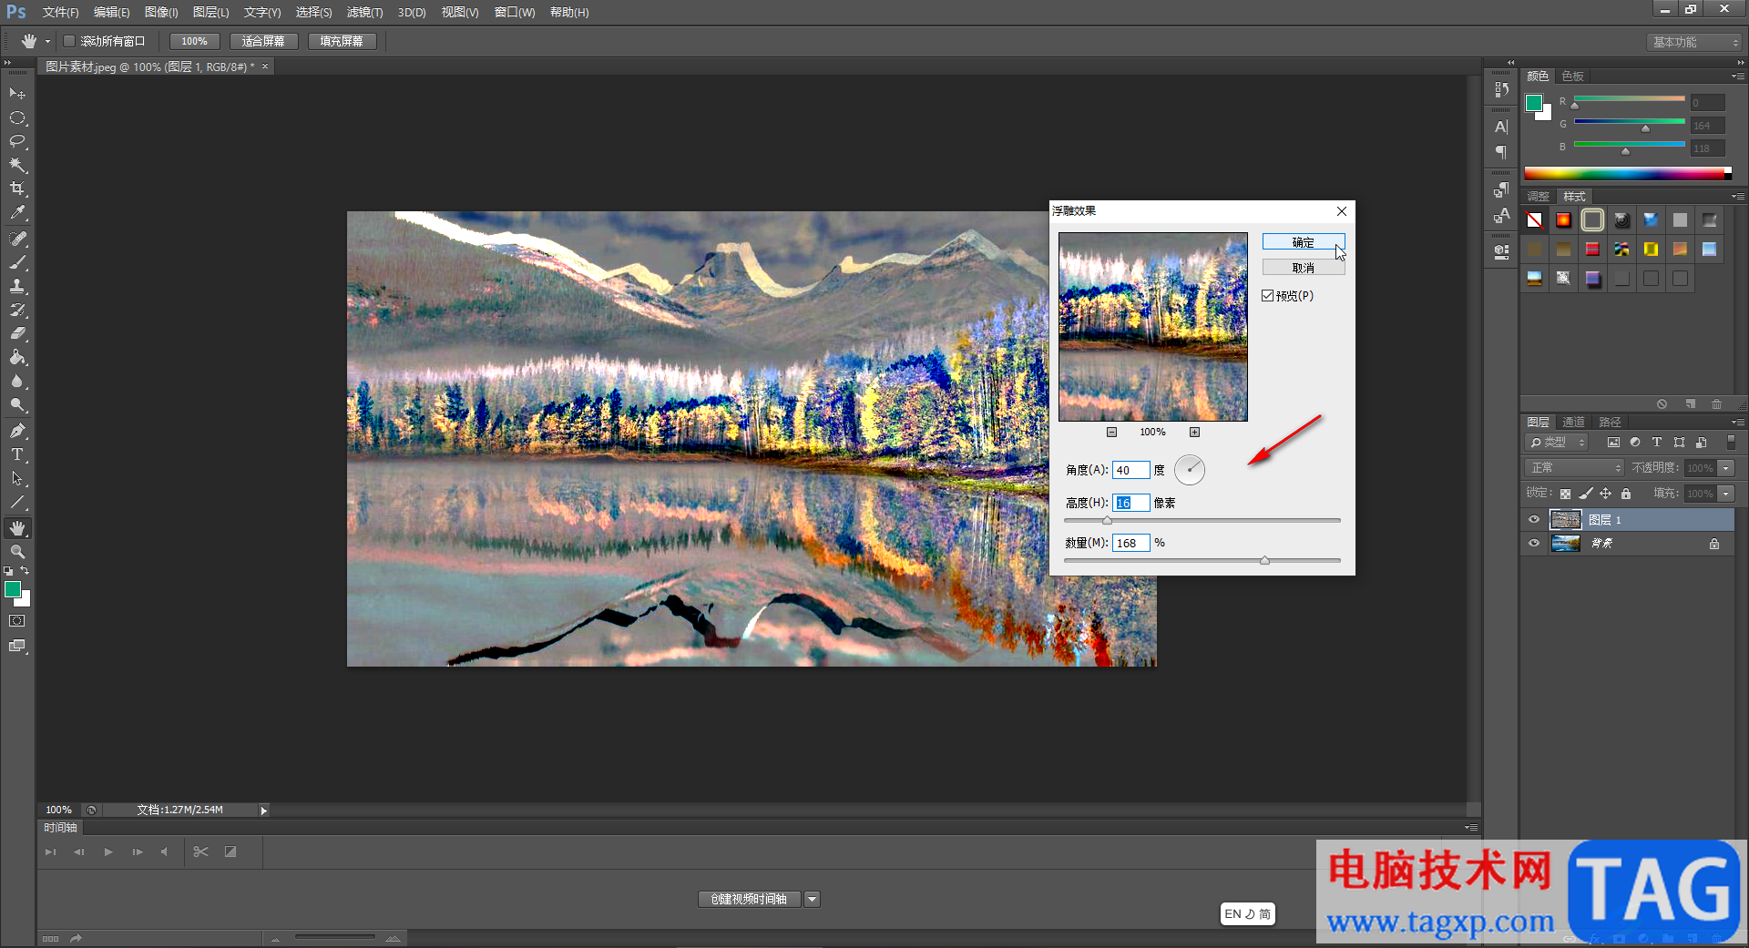Toggle Quick Mask mode icon
The width and height of the screenshot is (1749, 948).
[x=17, y=621]
